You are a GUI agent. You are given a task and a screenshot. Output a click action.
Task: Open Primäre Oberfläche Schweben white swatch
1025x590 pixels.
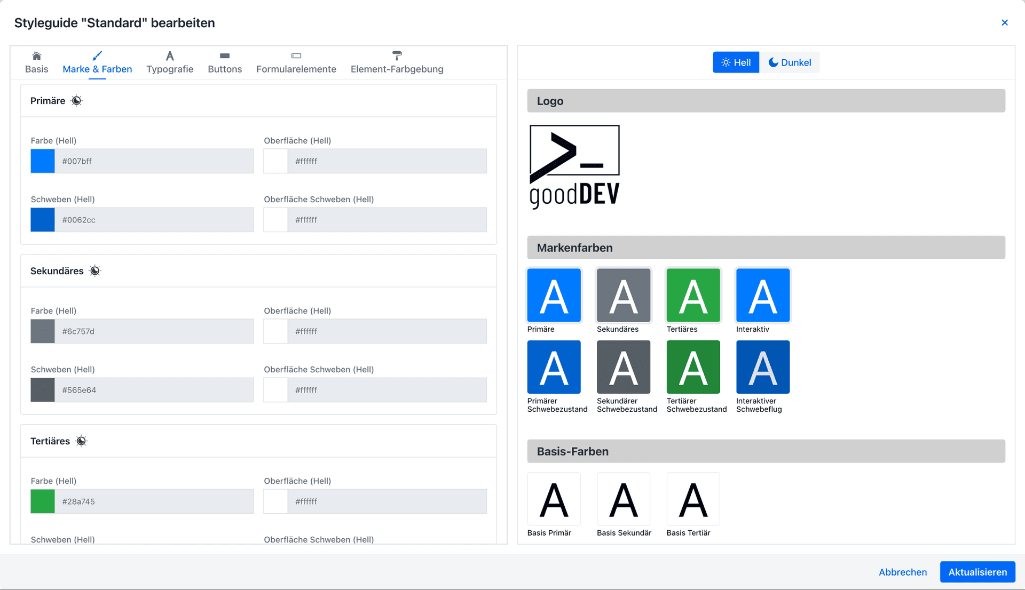coord(276,220)
